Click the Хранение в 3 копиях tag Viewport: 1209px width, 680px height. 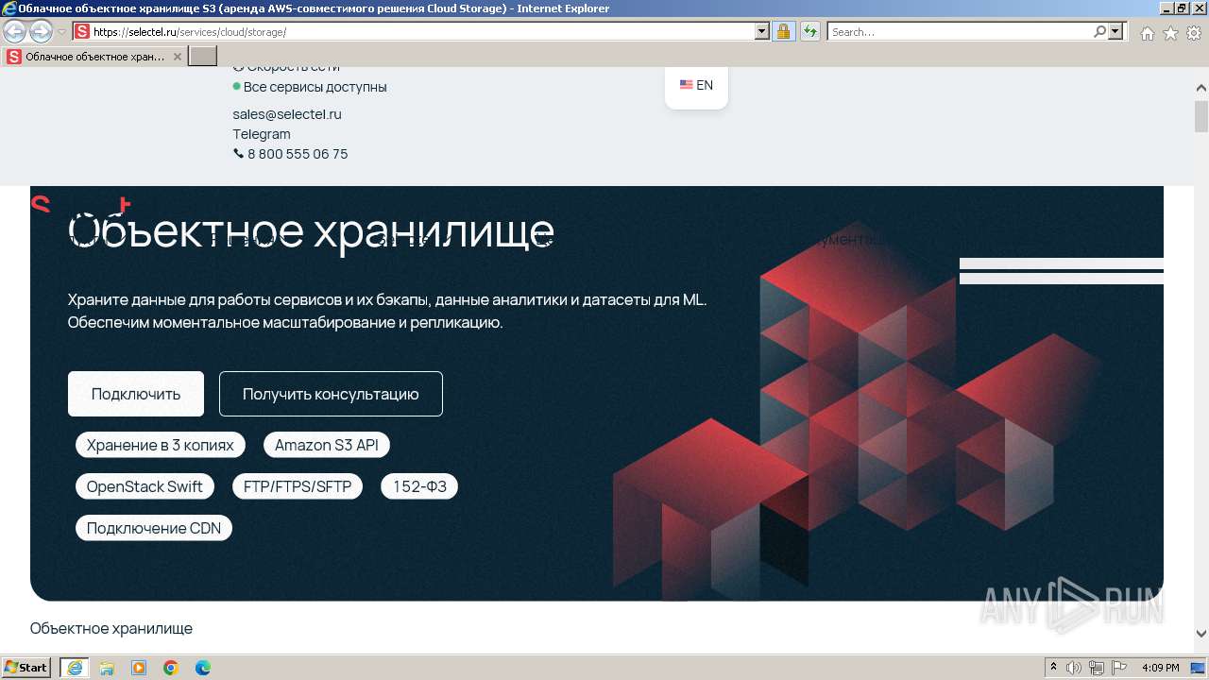pos(161,445)
